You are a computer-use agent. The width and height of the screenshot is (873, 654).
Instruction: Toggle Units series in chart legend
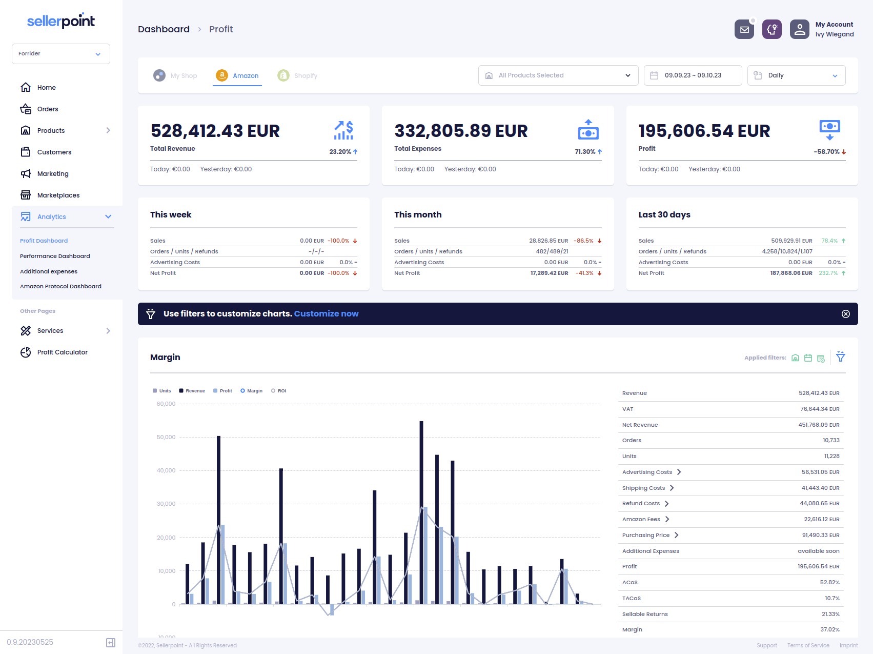click(161, 391)
